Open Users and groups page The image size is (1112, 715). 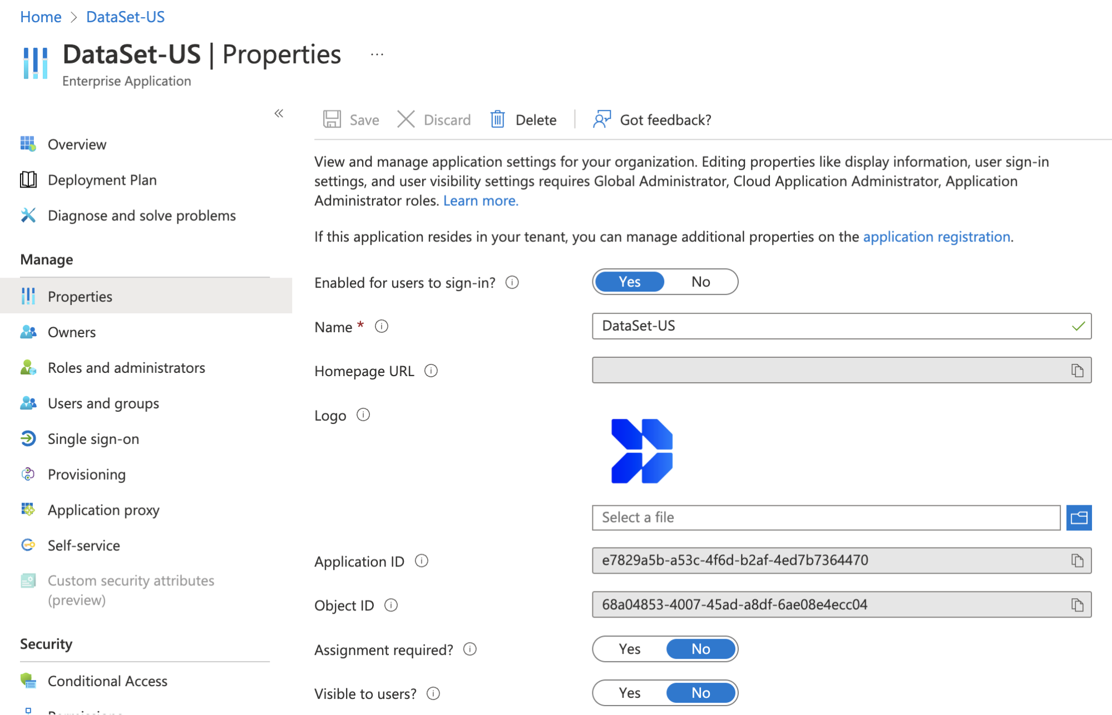[103, 403]
